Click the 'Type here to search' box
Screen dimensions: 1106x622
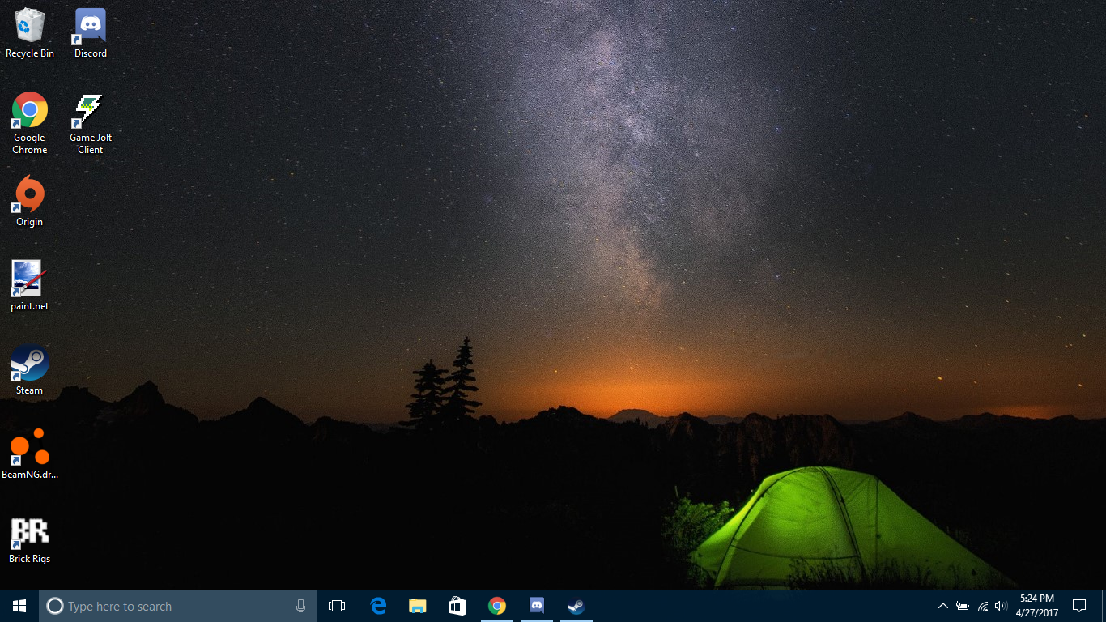click(x=178, y=606)
